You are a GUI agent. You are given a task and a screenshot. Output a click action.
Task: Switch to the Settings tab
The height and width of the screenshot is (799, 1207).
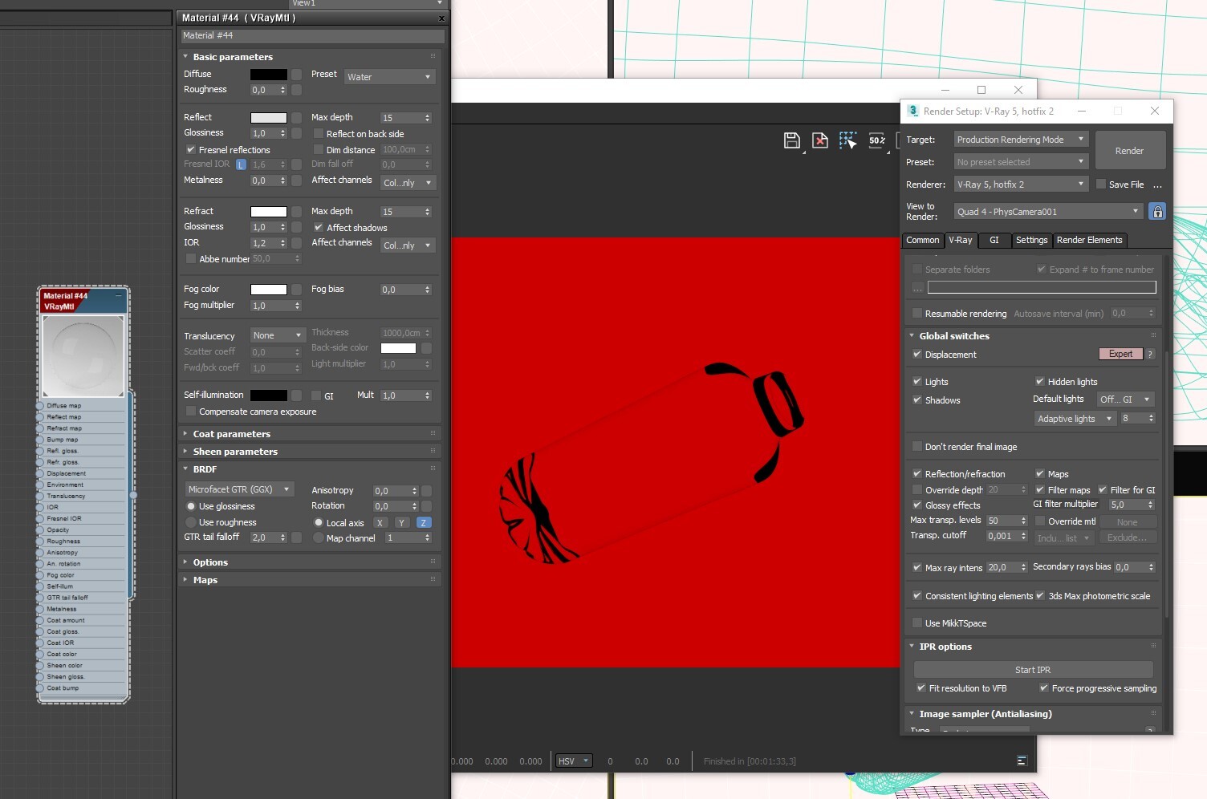point(1031,240)
